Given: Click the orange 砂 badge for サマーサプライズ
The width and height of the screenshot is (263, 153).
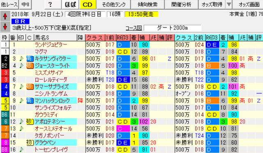Looking at the screenshot, I should point(30,86).
